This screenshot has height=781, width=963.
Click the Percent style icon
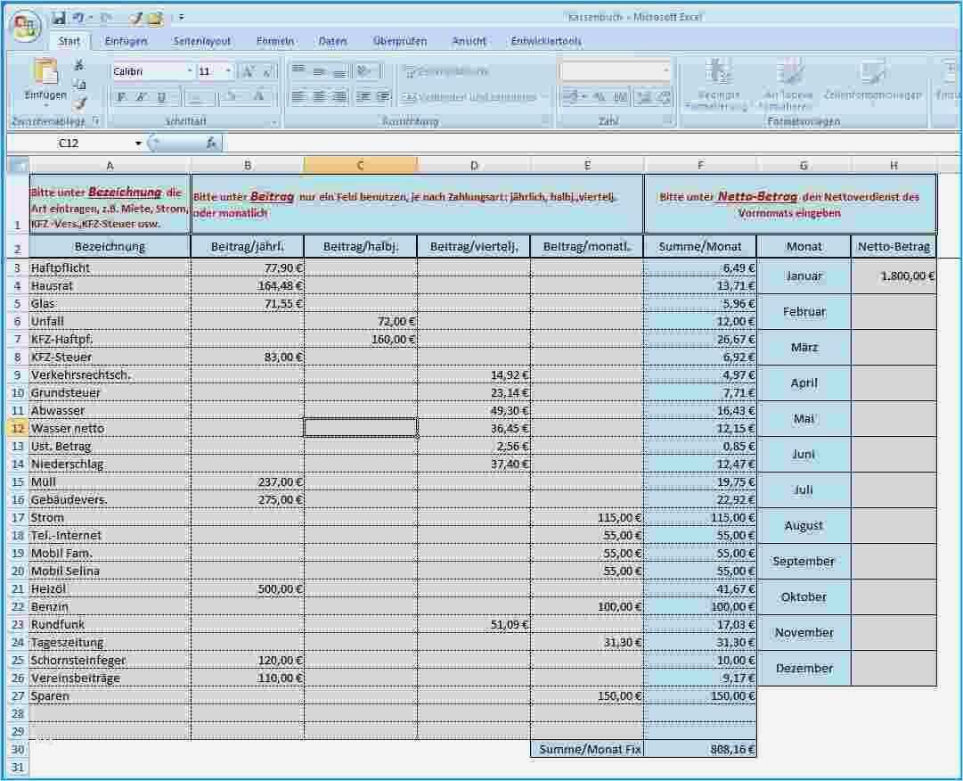click(600, 97)
